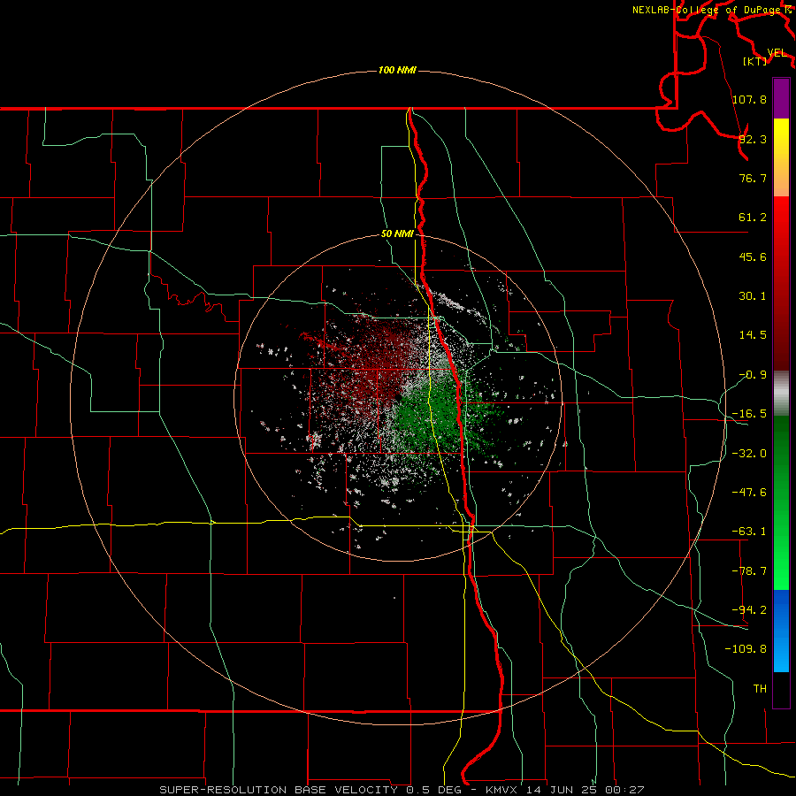This screenshot has height=796, width=796.
Task: Pick the red segment of the color bar
Action: (781, 283)
